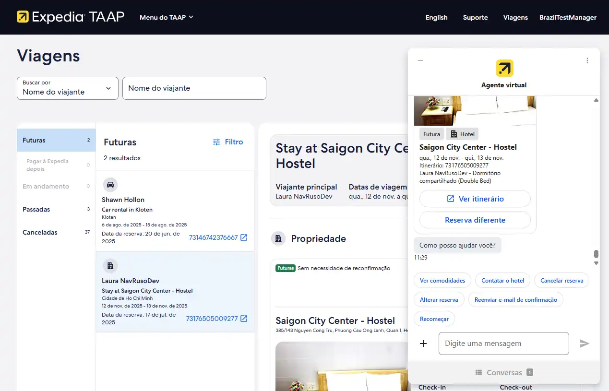This screenshot has height=391, width=609.
Task: Choose the Recomeçar quick reply
Action: (x=434, y=319)
